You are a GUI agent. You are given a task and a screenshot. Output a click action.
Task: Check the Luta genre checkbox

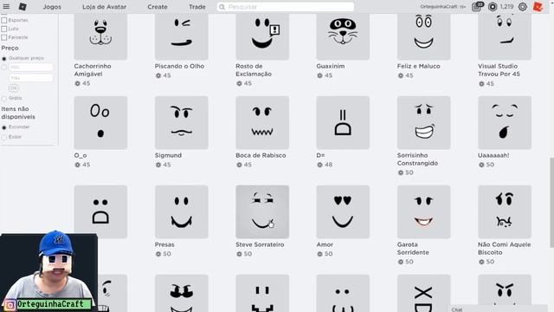(4, 29)
